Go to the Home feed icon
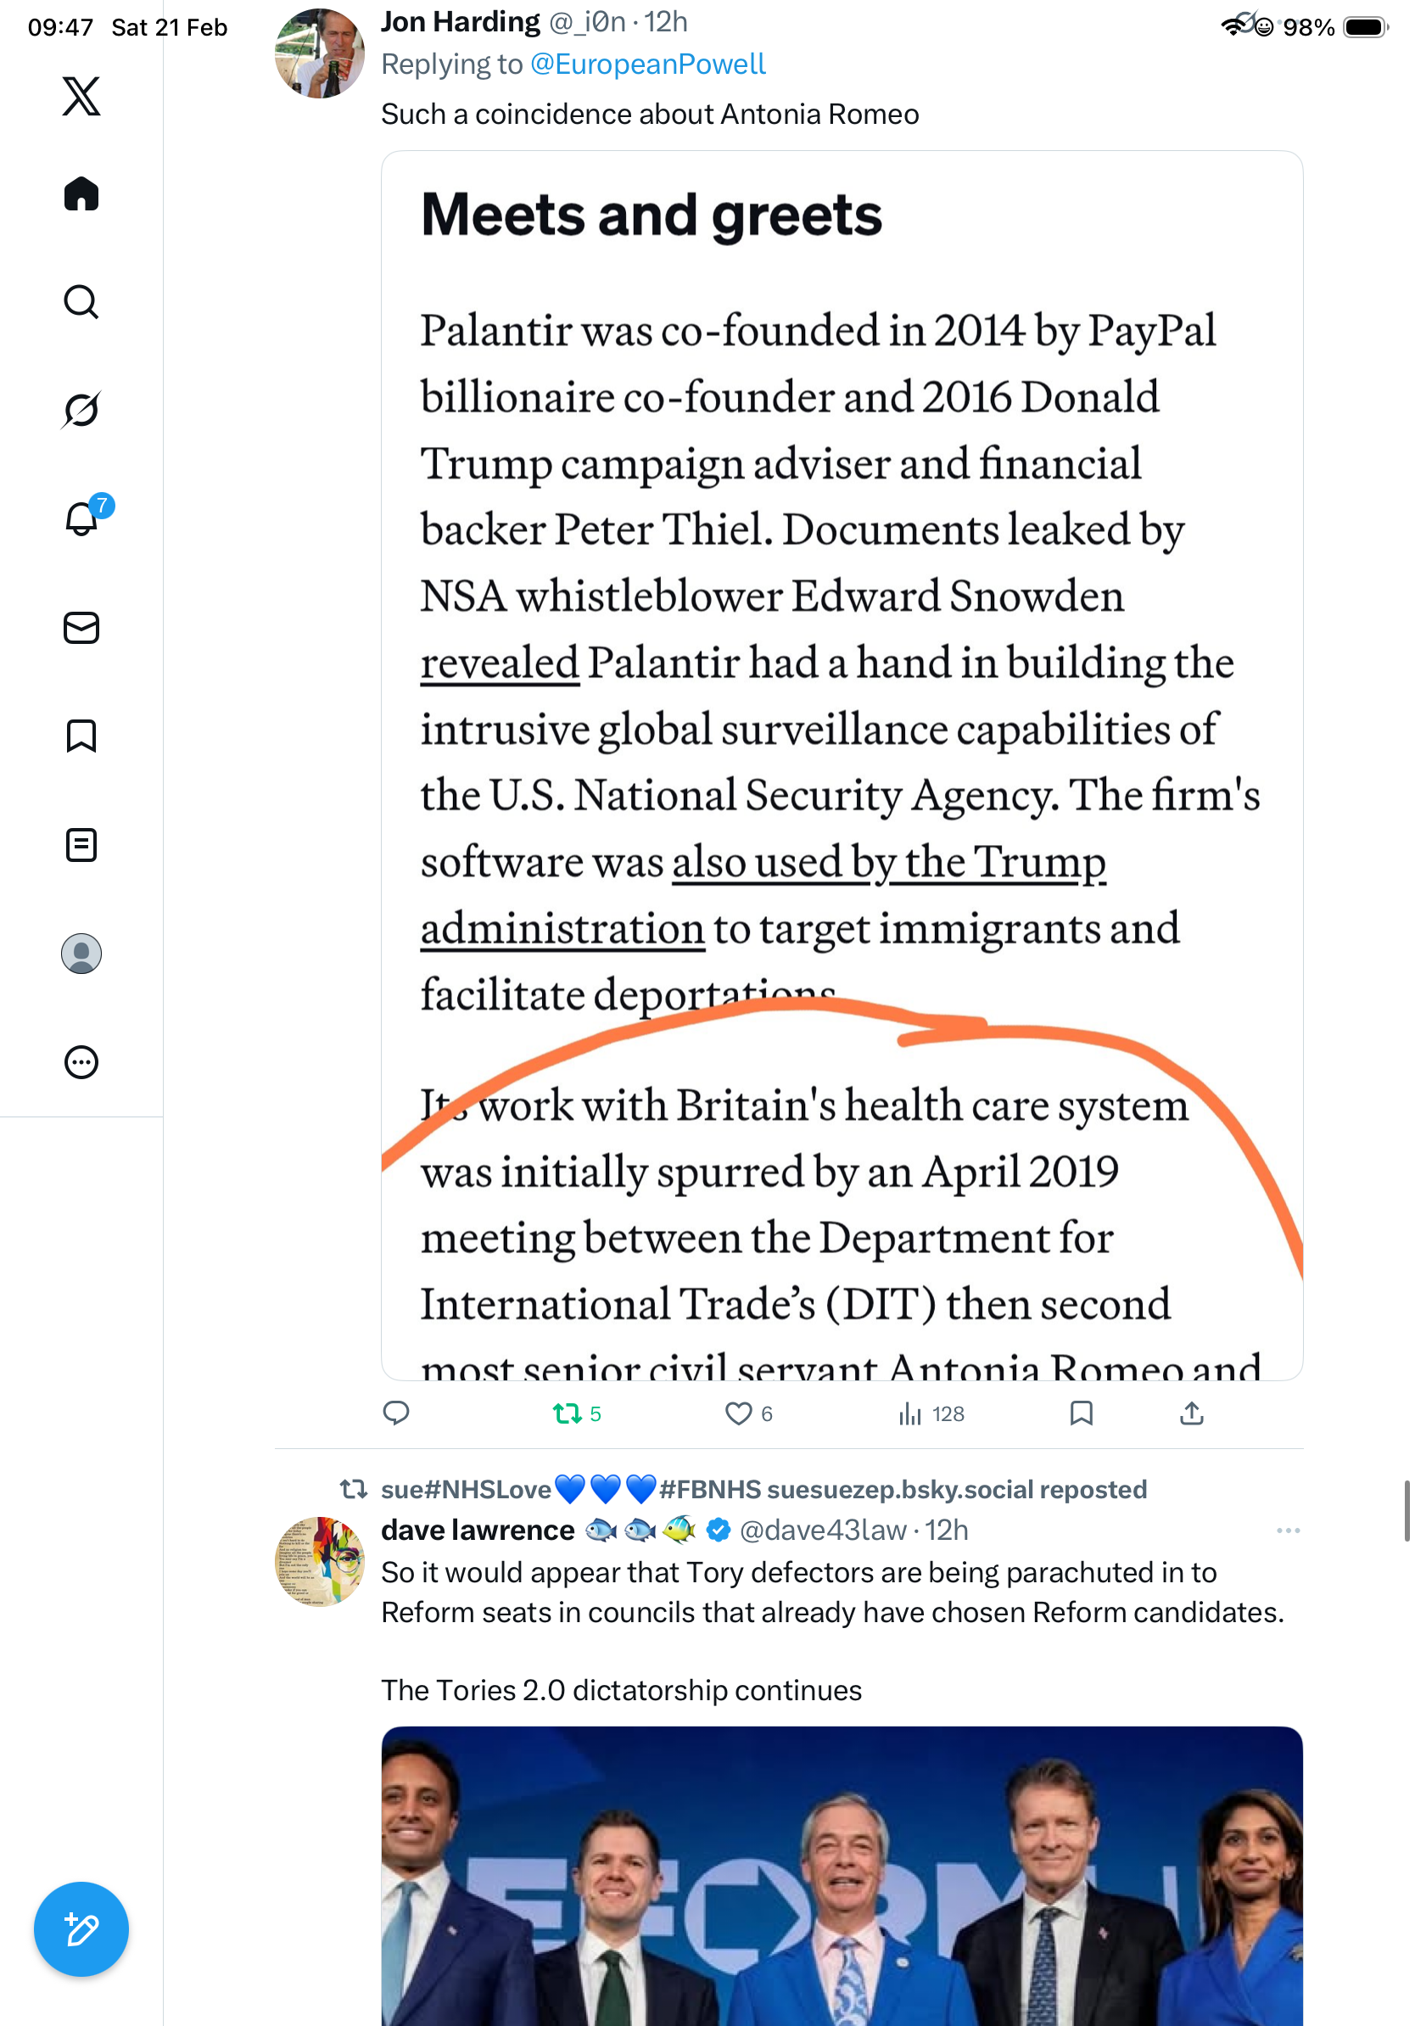 click(81, 194)
